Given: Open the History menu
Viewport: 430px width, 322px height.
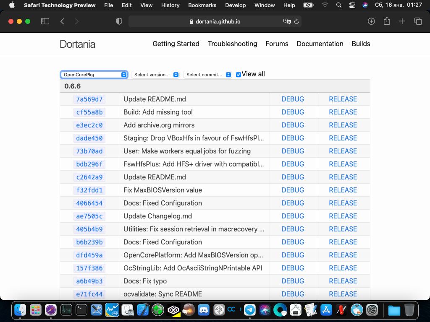Looking at the screenshot, I should (x=170, y=5).
